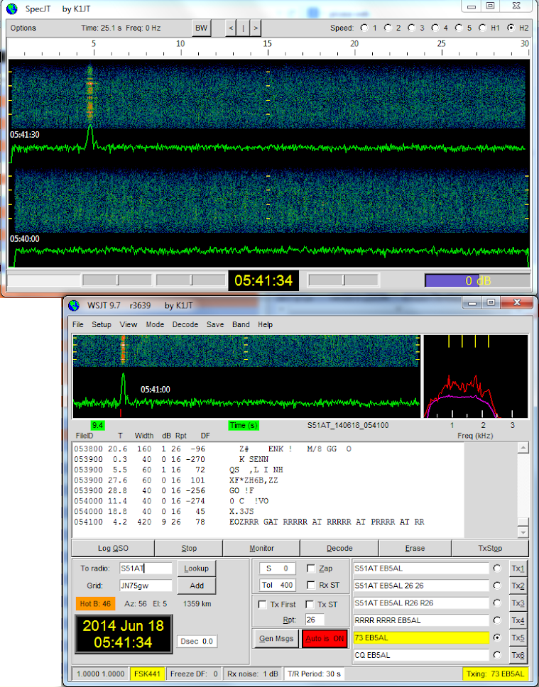Open the Options menu in SpecJT
539x687 pixels.
pos(23,28)
